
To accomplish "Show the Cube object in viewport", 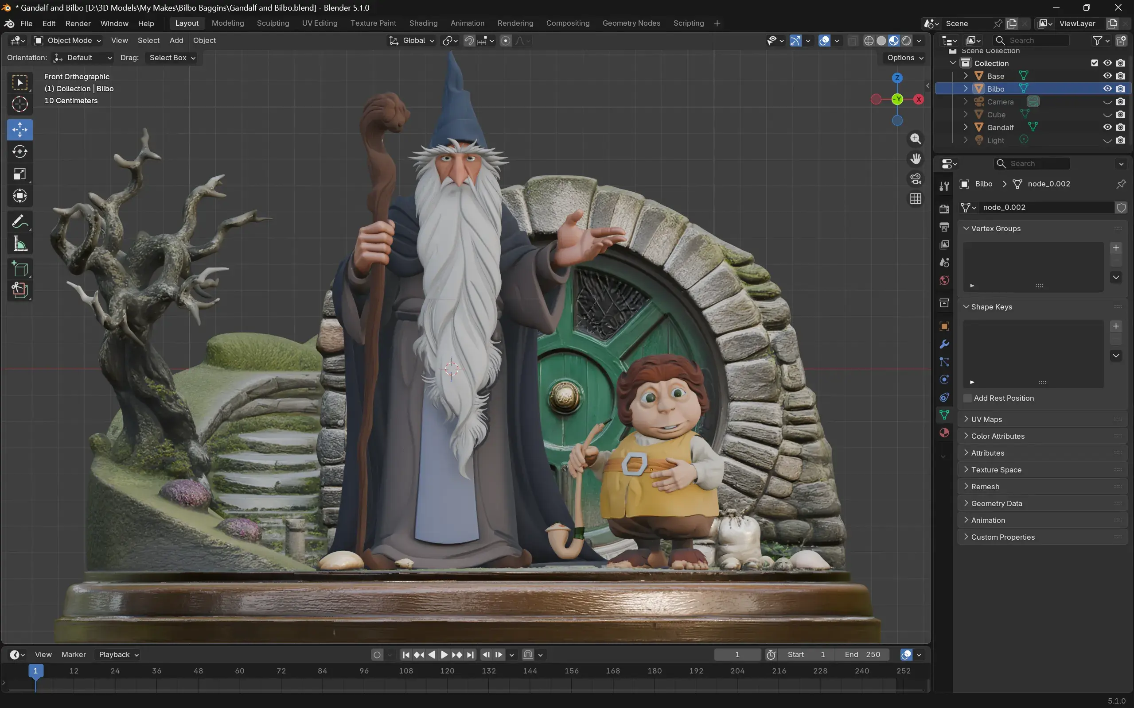I will 1107,114.
